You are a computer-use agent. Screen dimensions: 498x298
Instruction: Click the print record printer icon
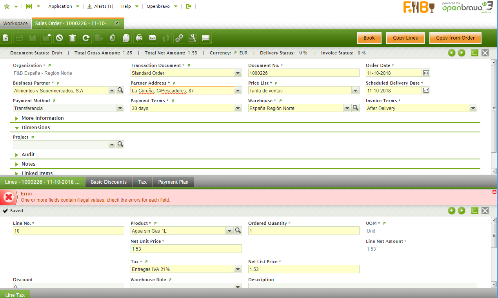click(x=139, y=38)
